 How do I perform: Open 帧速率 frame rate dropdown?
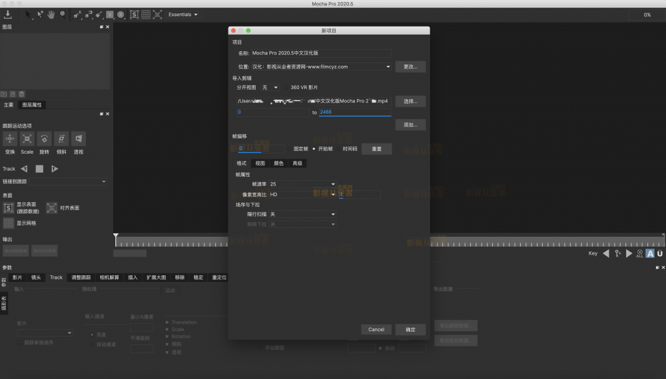pos(302,184)
